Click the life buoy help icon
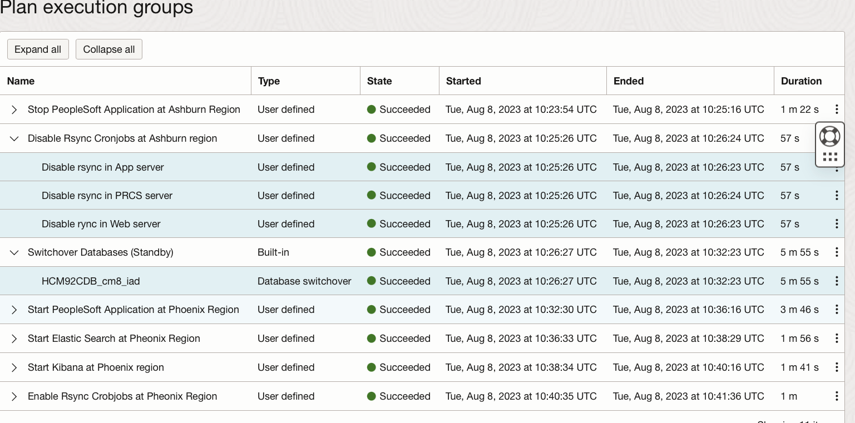 point(829,136)
